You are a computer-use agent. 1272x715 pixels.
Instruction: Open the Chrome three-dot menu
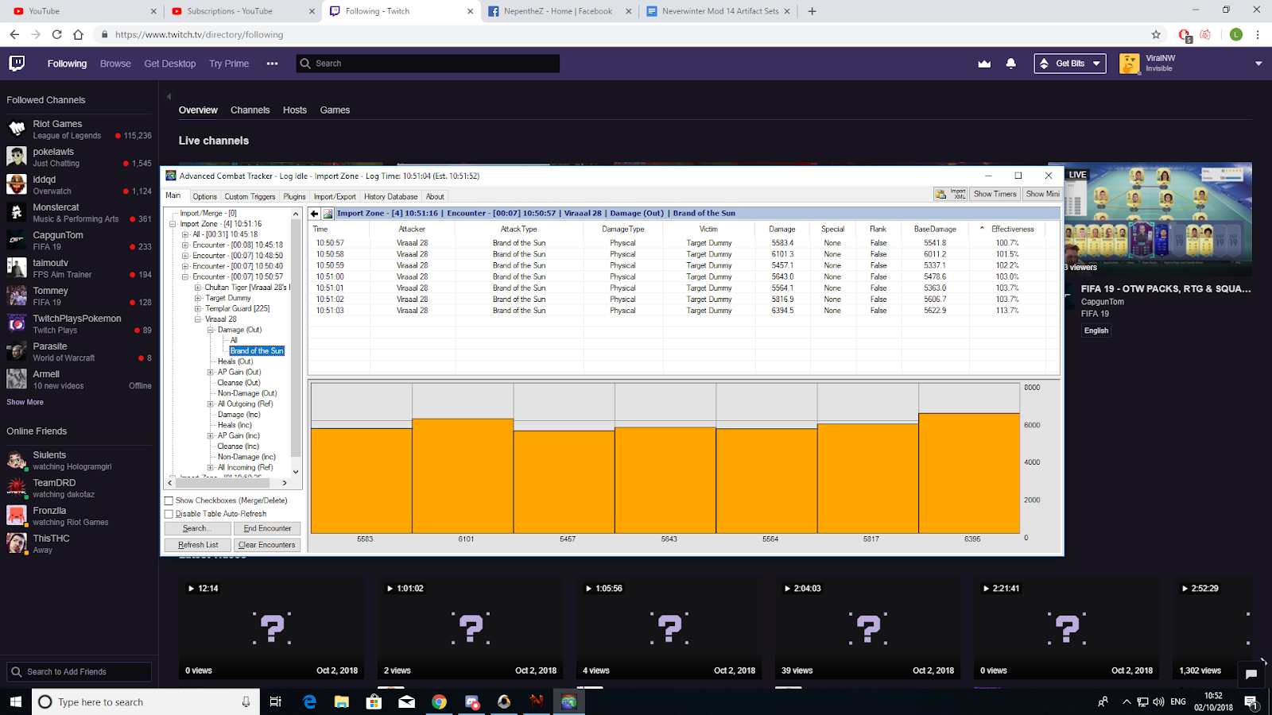point(1258,35)
